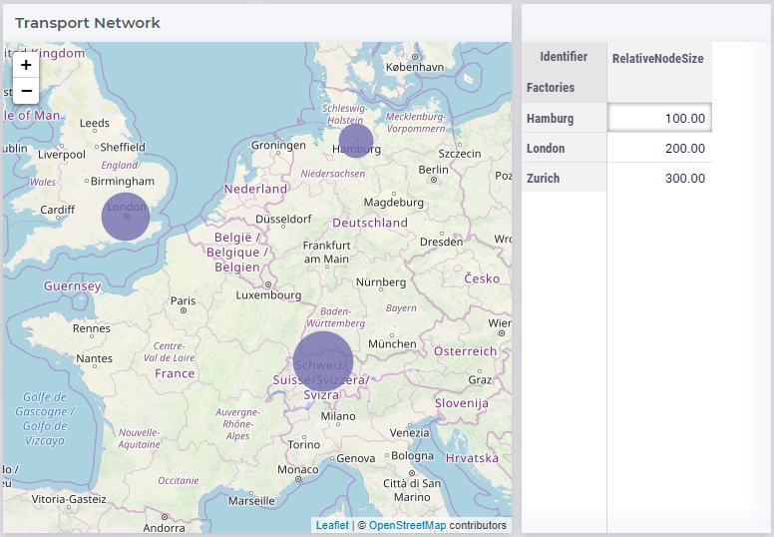Select the London row label in table
774x537 pixels.
tap(565, 148)
